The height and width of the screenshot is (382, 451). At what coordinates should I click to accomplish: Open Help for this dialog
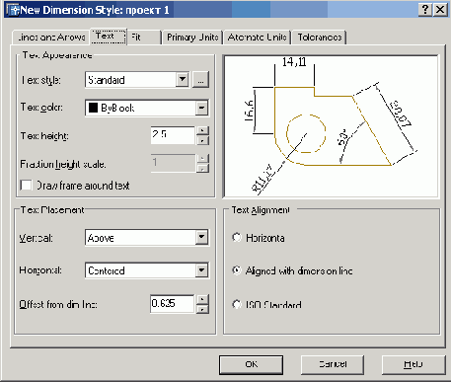coord(413,364)
